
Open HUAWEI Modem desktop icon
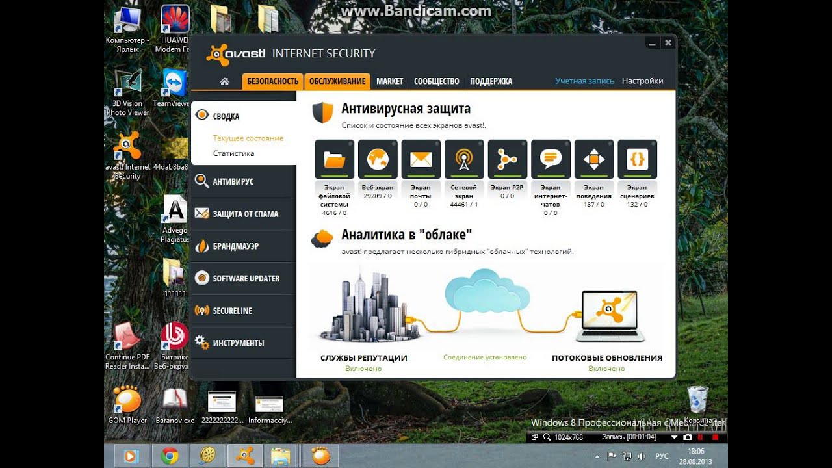(174, 29)
